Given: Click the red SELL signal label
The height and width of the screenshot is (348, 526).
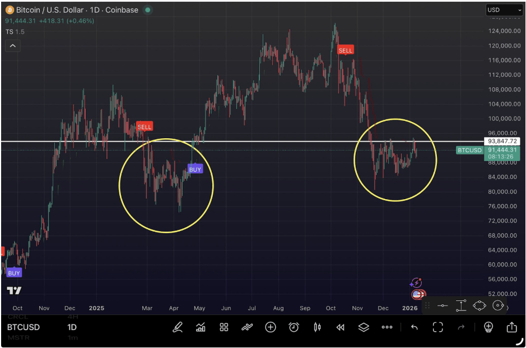Looking at the screenshot, I should [x=145, y=126].
